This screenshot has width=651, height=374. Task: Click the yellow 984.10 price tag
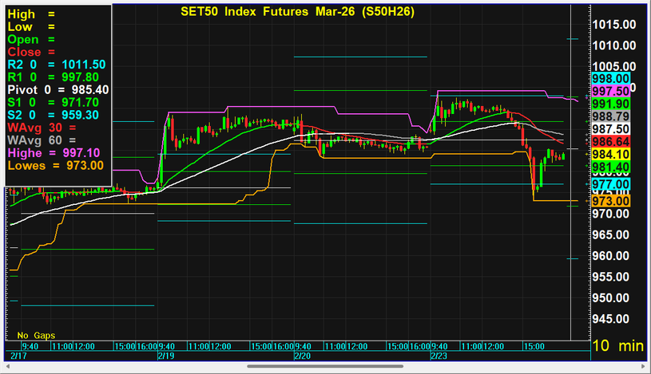[611, 154]
